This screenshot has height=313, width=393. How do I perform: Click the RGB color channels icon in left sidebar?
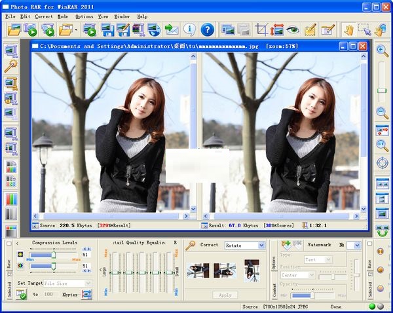[10, 199]
